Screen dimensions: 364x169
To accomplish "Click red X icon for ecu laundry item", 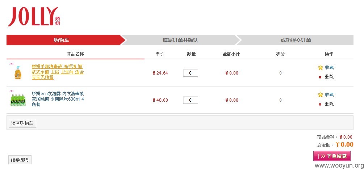I will (320, 104).
